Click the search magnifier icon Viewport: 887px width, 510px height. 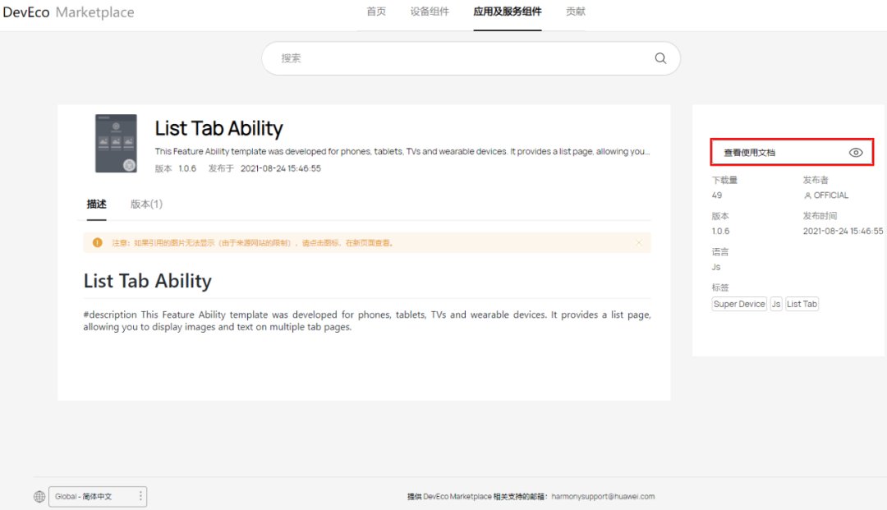[660, 58]
